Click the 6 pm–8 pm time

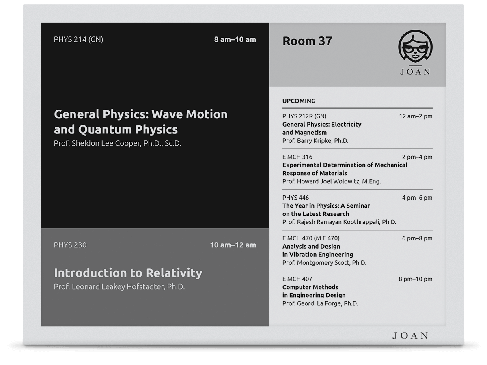coord(417,238)
